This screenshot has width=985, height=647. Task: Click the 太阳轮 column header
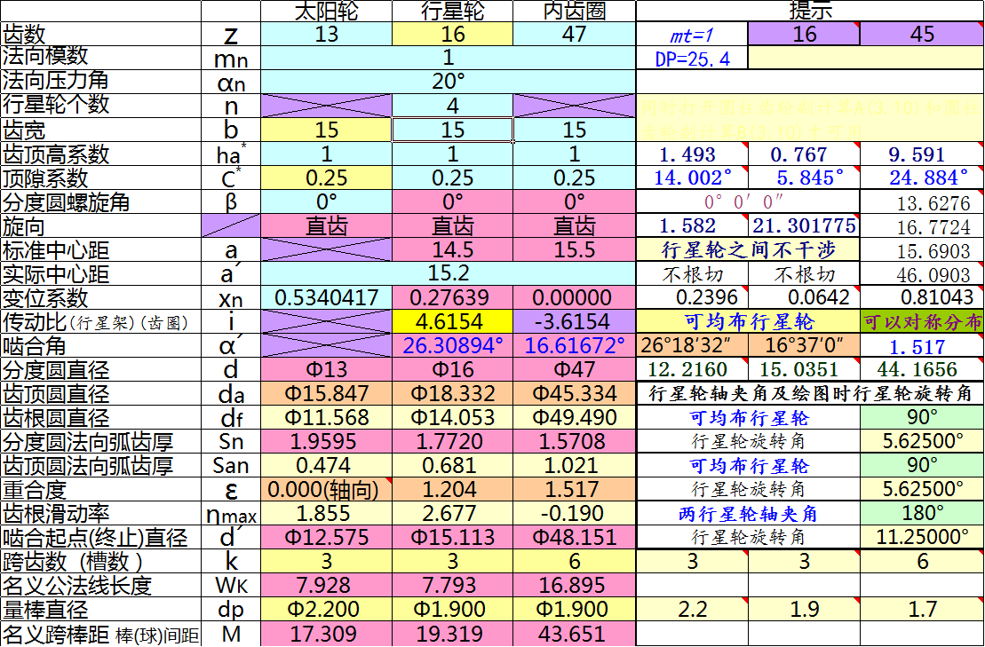(x=326, y=11)
